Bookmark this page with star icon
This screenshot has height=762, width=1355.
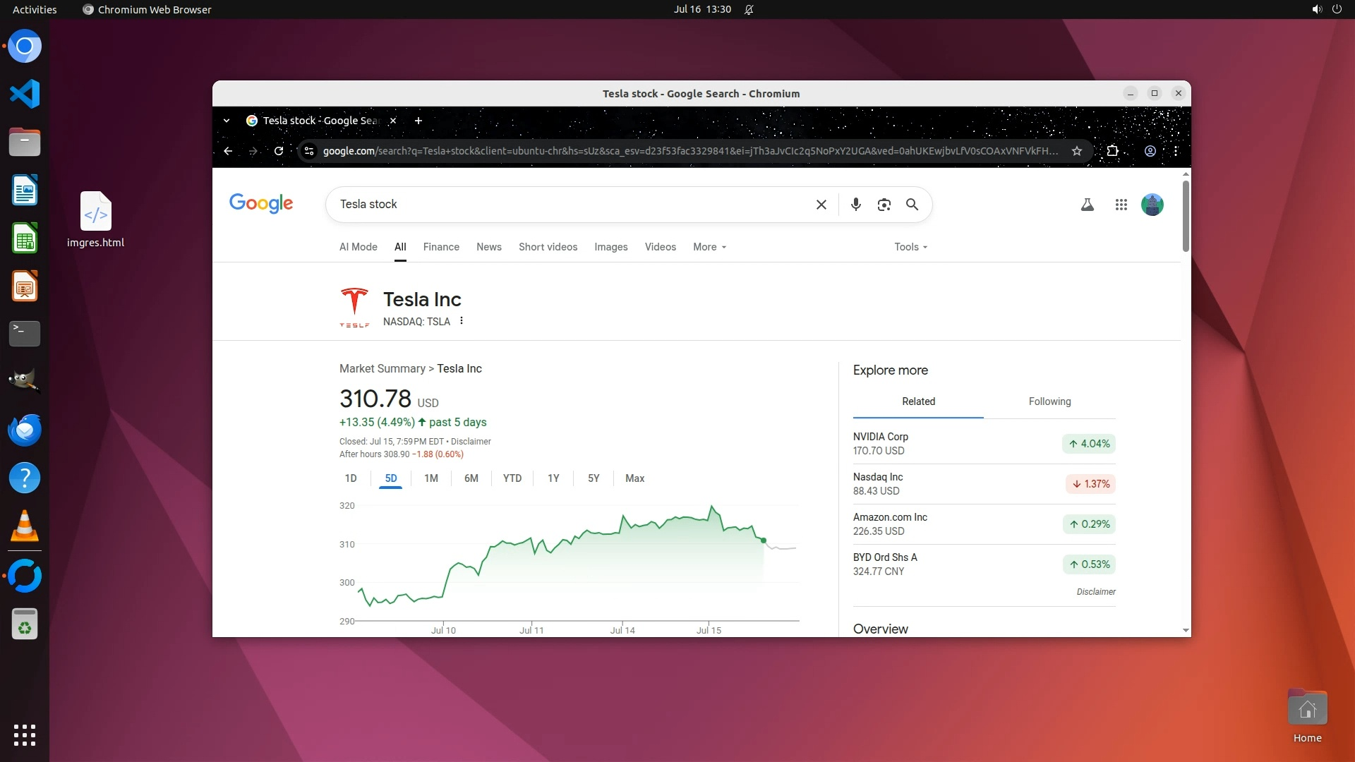point(1076,151)
